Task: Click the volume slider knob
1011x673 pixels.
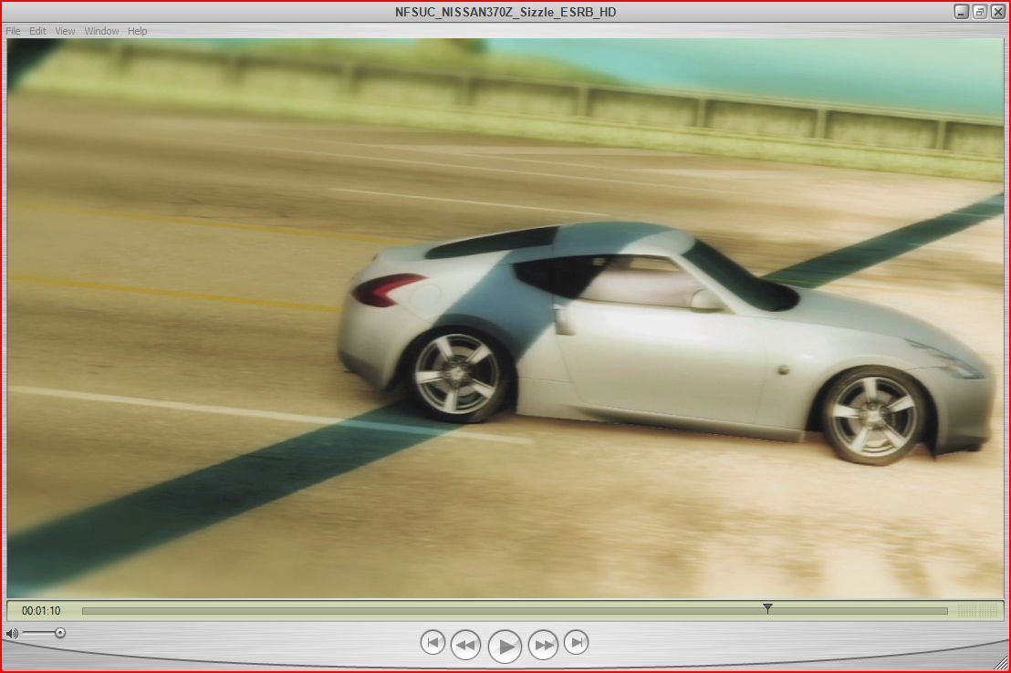Action: [x=60, y=633]
